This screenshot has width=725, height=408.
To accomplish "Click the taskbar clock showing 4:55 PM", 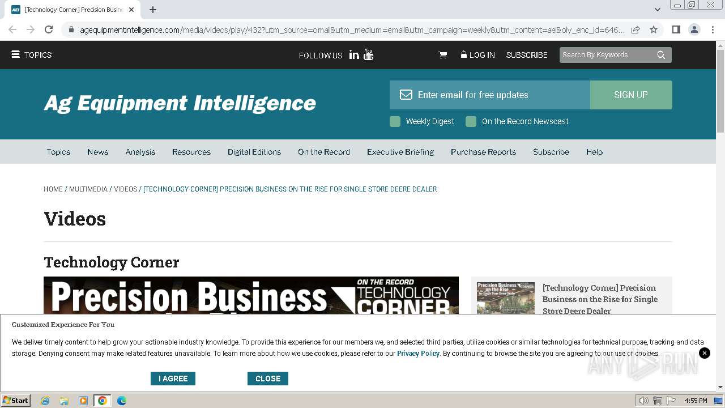I will click(696, 401).
